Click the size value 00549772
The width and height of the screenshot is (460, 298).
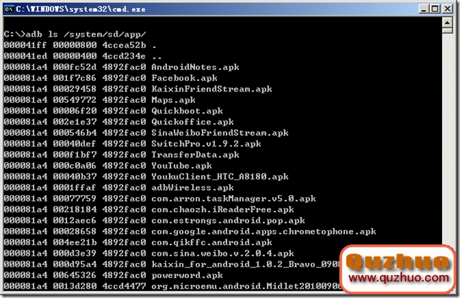(x=75, y=100)
